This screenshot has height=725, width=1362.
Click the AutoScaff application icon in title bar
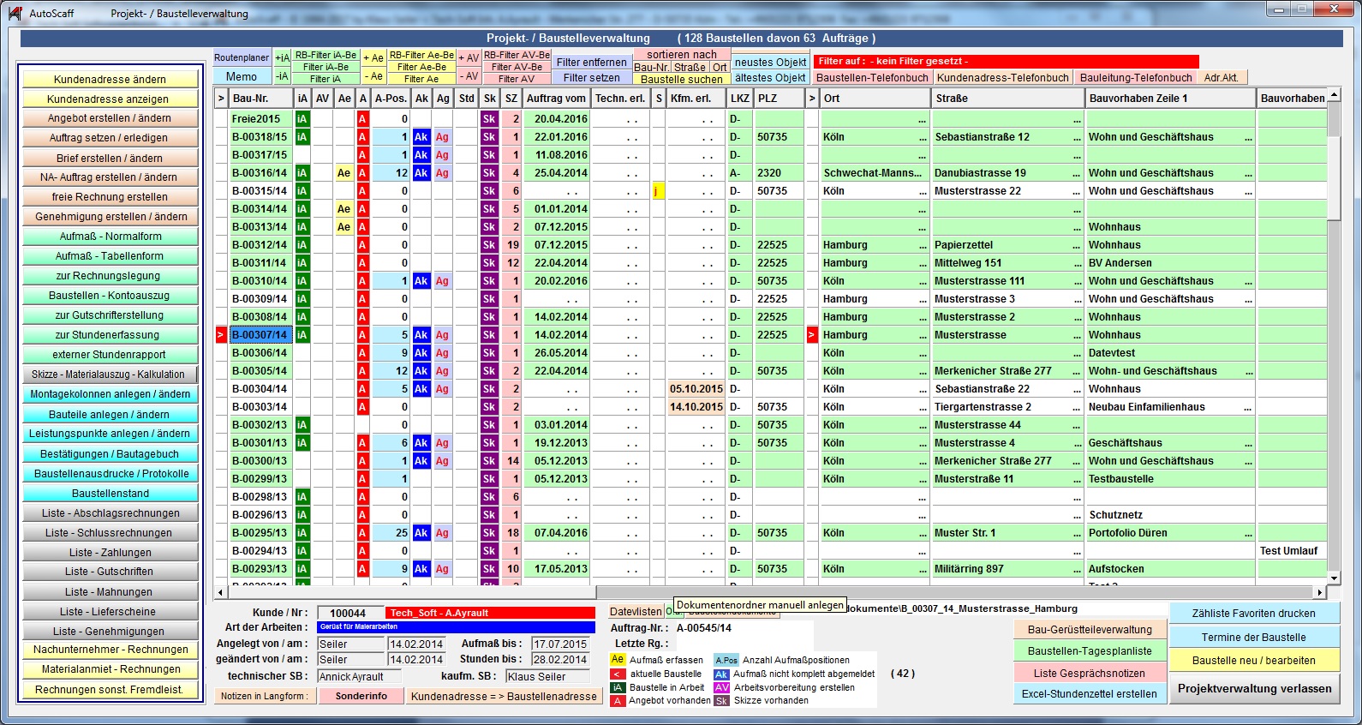coord(15,13)
